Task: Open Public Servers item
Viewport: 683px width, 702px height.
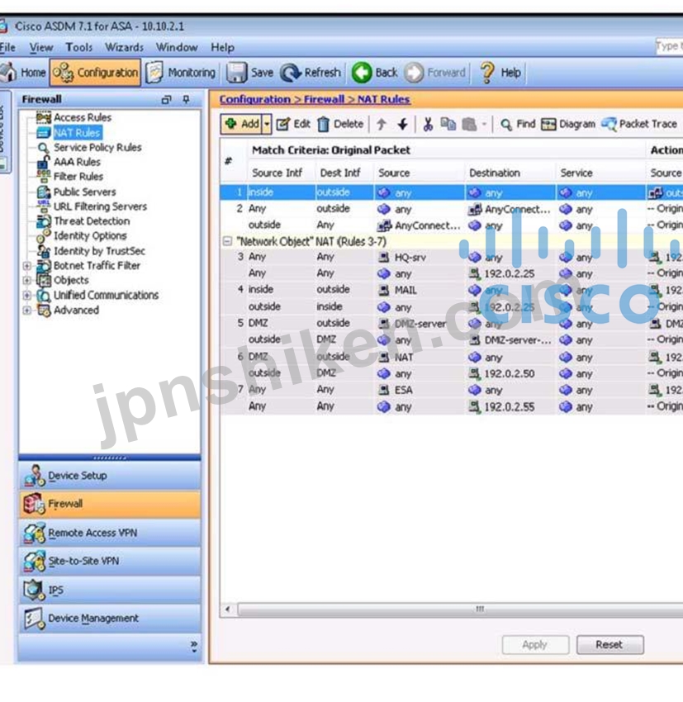Action: pyautogui.click(x=84, y=192)
